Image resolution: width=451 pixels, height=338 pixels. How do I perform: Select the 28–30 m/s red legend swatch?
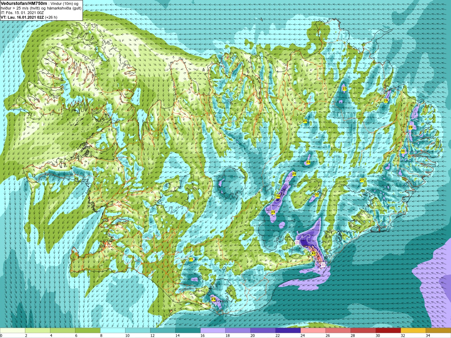point(363,331)
